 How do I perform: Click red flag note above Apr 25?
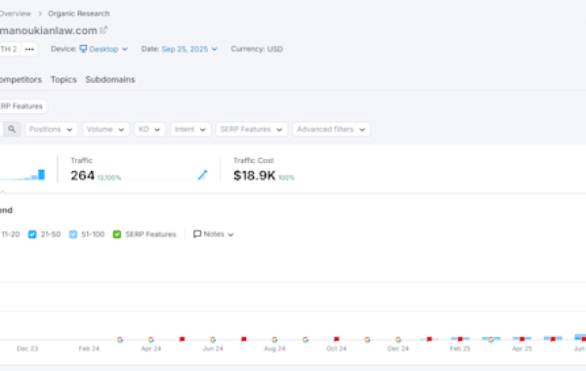click(522, 339)
